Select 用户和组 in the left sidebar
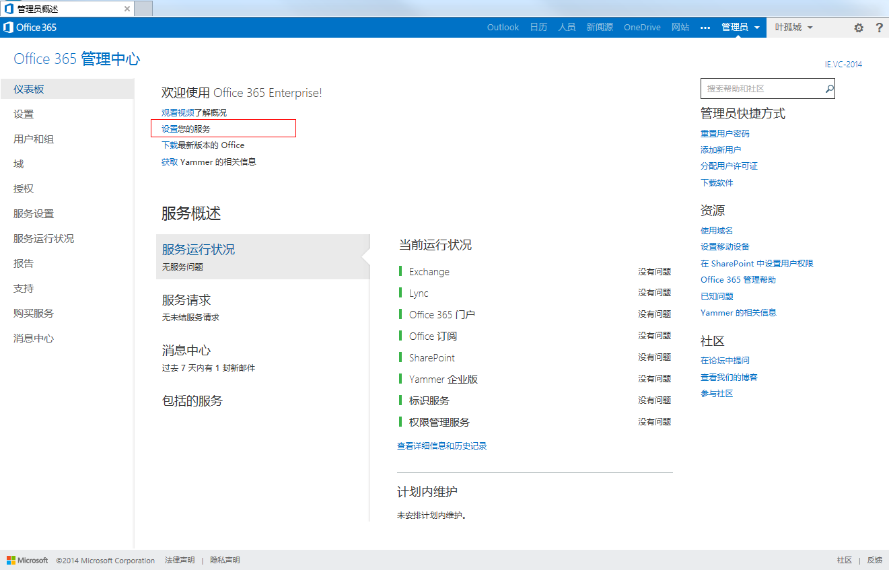The height and width of the screenshot is (570, 889). click(34, 139)
